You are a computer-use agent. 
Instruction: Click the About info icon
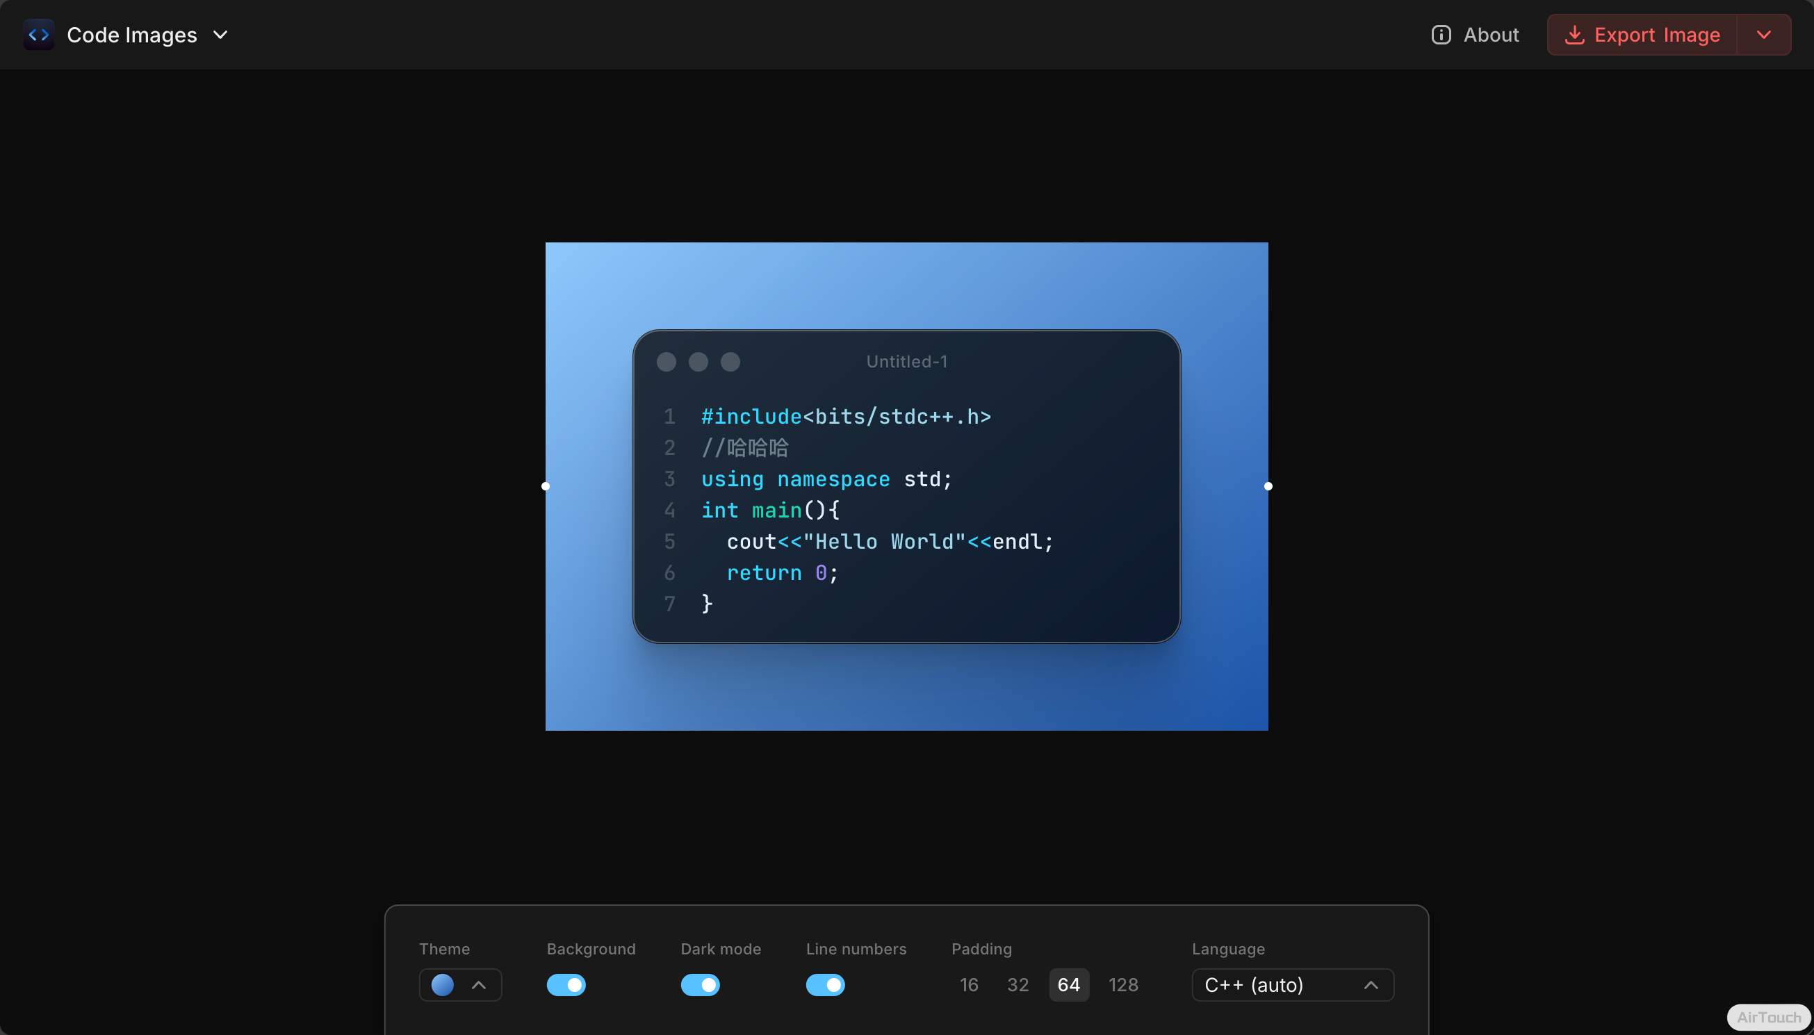[1441, 35]
